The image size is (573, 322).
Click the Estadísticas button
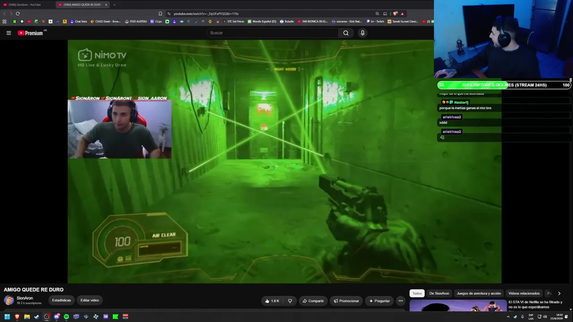(61, 301)
